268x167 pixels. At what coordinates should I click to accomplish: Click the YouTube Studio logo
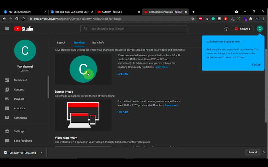point(24,29)
